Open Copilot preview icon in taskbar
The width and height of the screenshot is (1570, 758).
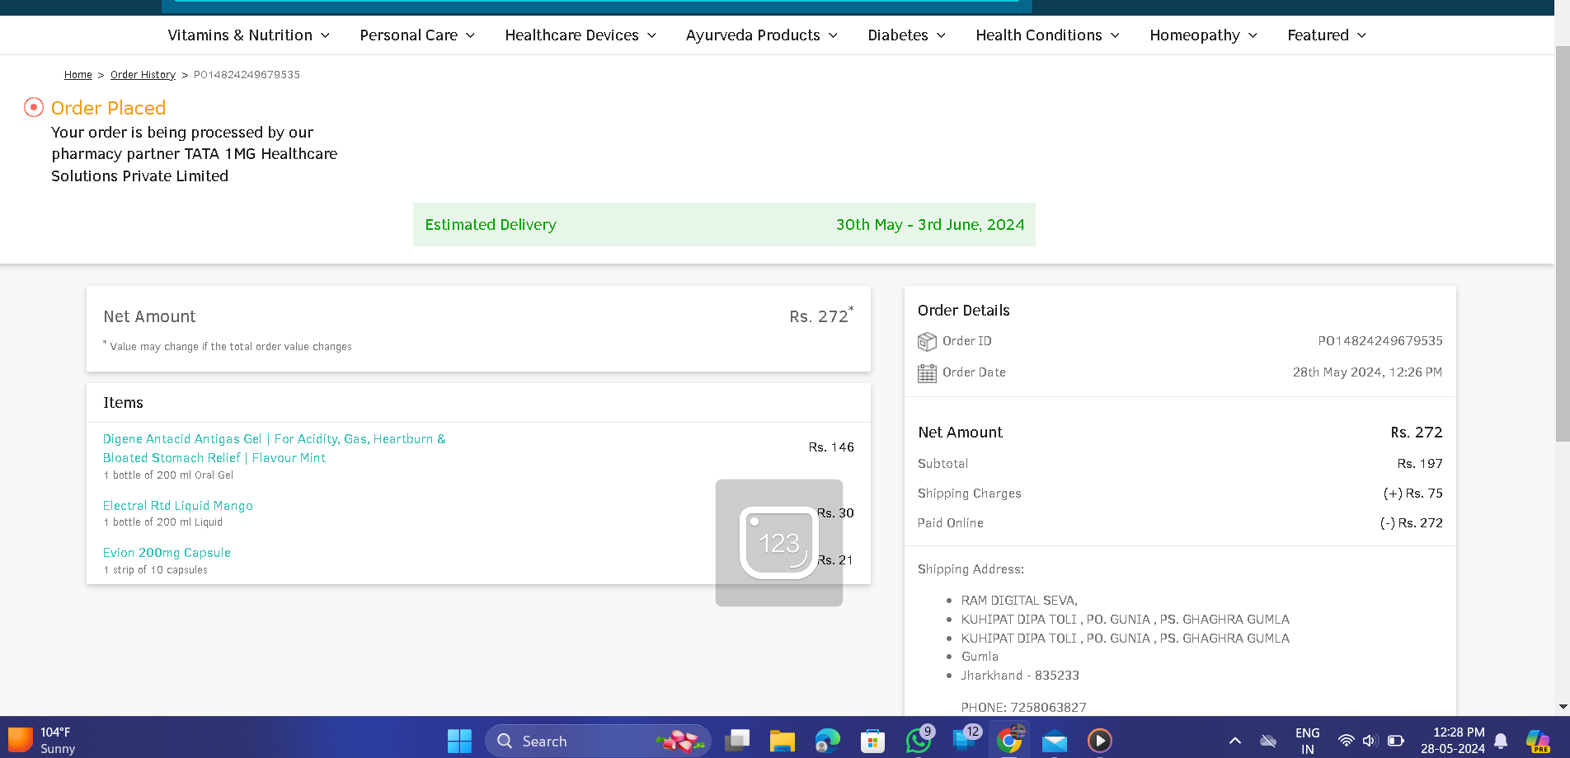pos(1538,741)
